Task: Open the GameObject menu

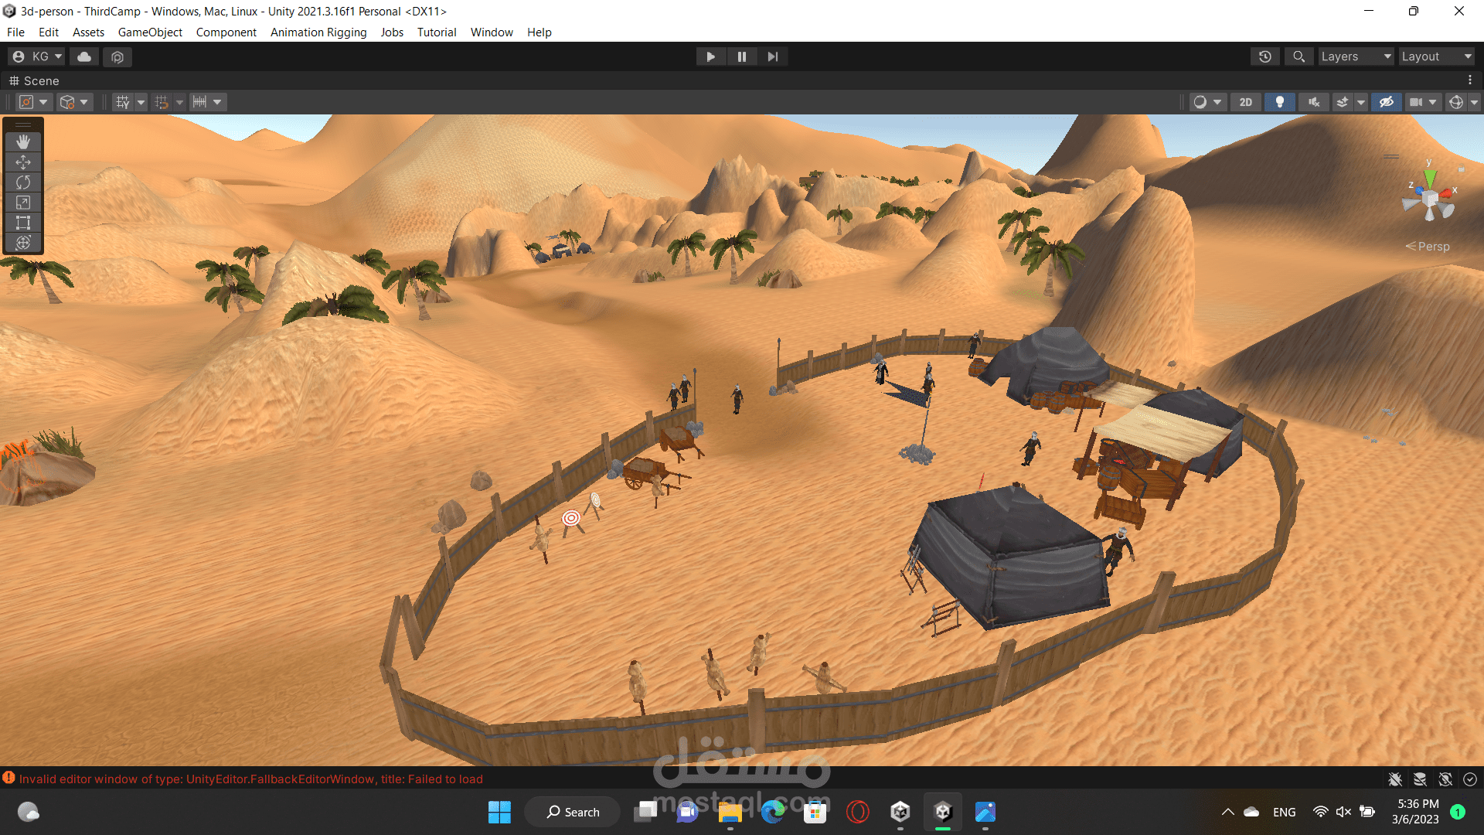Action: click(150, 32)
